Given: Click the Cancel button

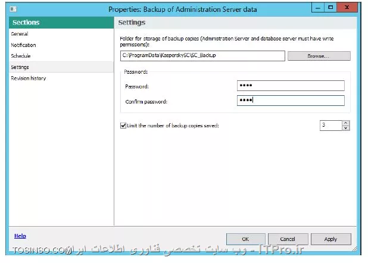Looking at the screenshot, I should tap(288, 239).
